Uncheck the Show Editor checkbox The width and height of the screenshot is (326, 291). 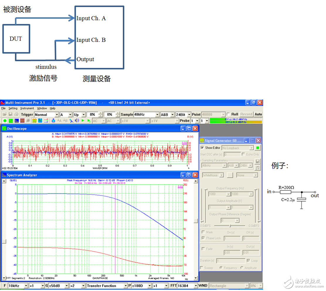point(202,148)
